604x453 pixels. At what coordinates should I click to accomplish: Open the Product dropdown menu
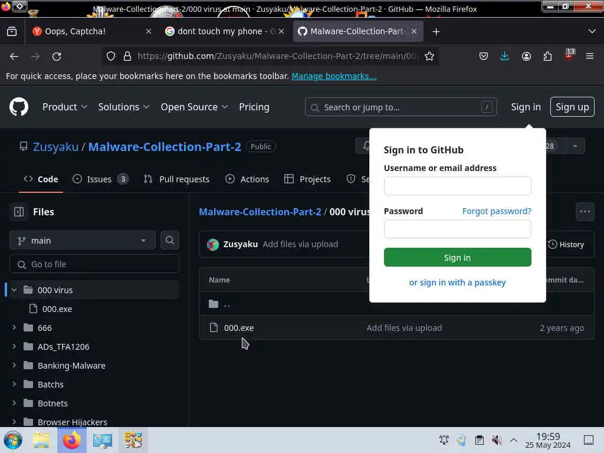(x=65, y=107)
